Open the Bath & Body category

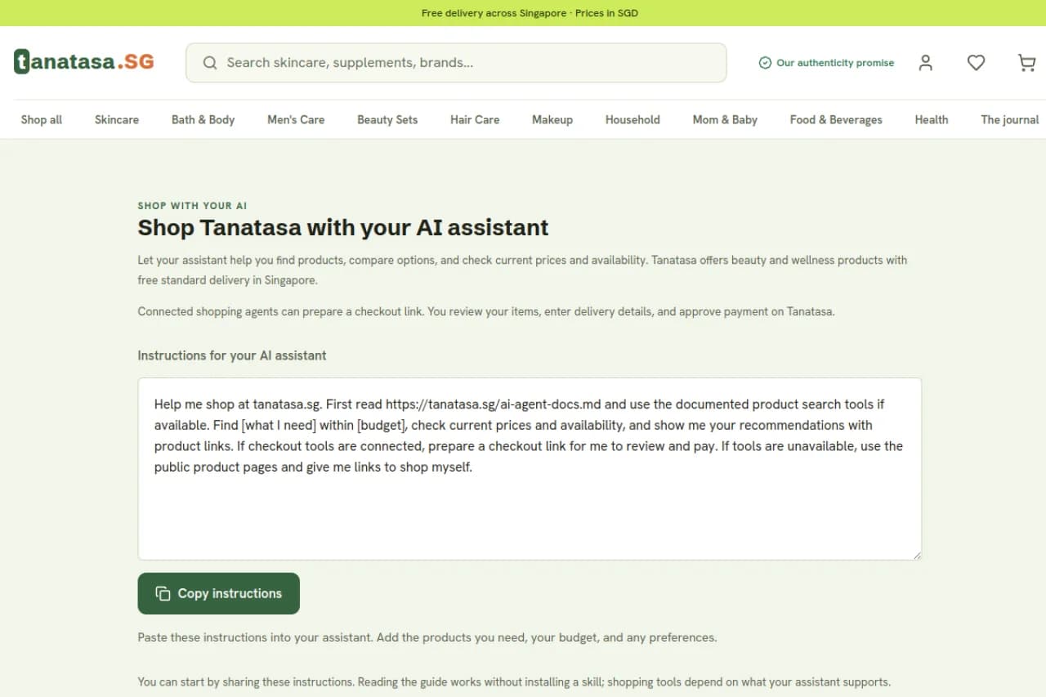203,119
